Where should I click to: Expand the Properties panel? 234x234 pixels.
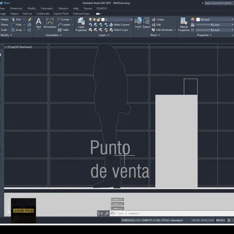[205, 35]
